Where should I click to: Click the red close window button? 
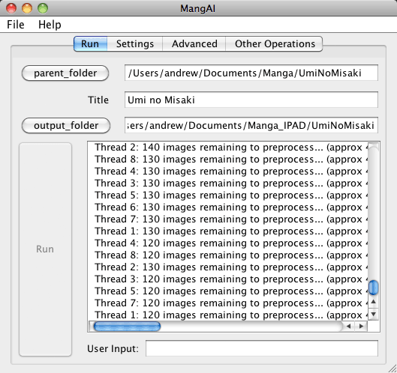coord(11,8)
